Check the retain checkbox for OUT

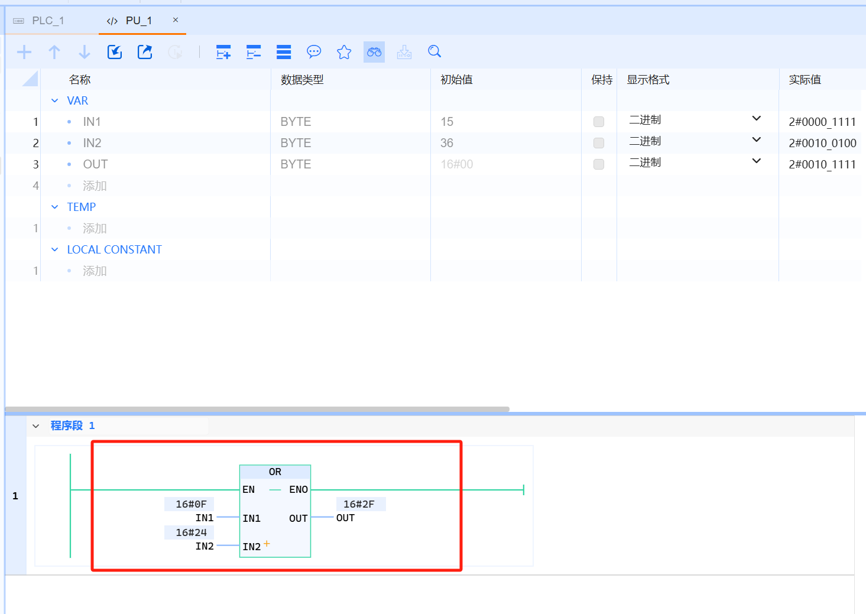pyautogui.click(x=599, y=164)
